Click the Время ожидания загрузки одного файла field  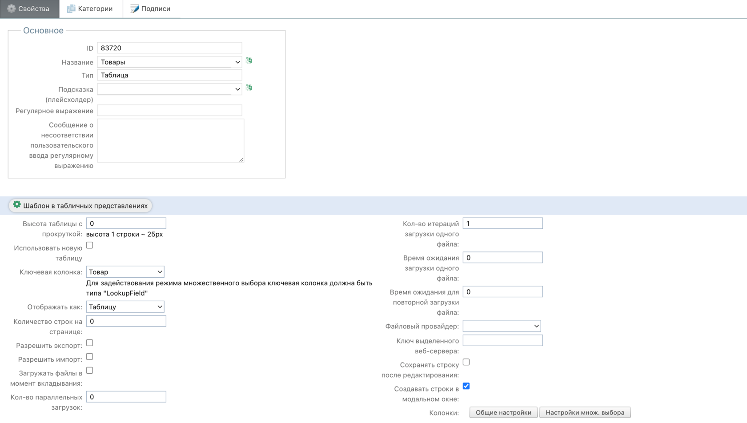[502, 258]
